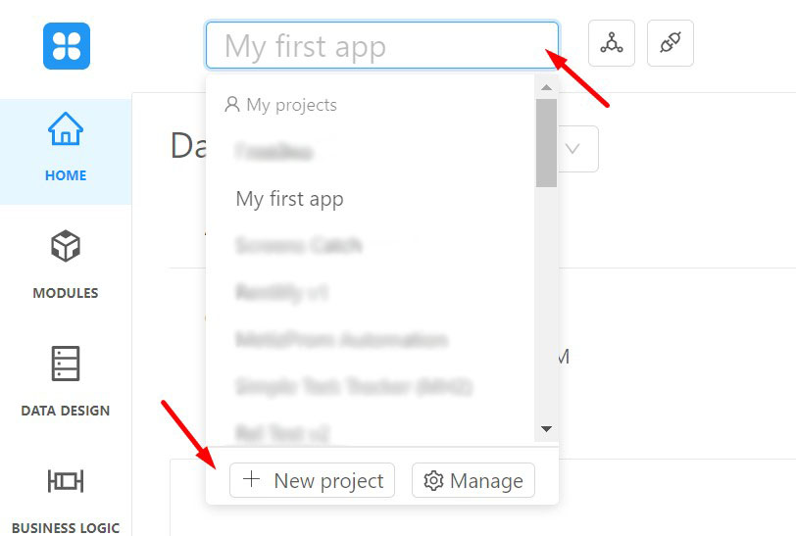Click the project selector search field

pyautogui.click(x=381, y=45)
